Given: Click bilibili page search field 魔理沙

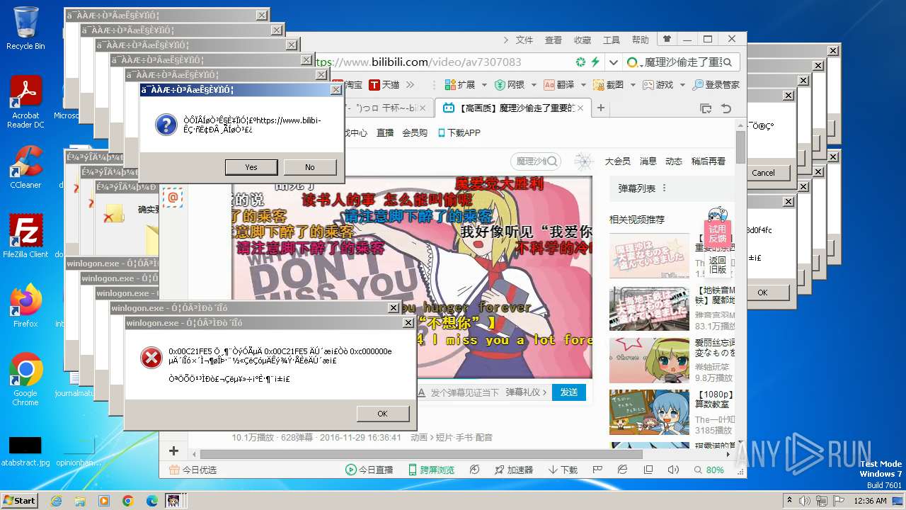Looking at the screenshot, I should pyautogui.click(x=536, y=161).
